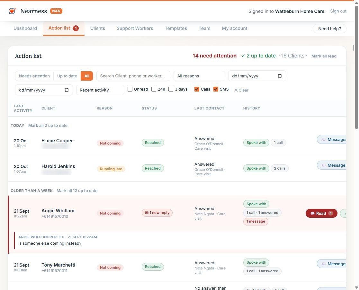Click client name Harold Jenkins
This screenshot has width=359, height=290.
[58, 166]
